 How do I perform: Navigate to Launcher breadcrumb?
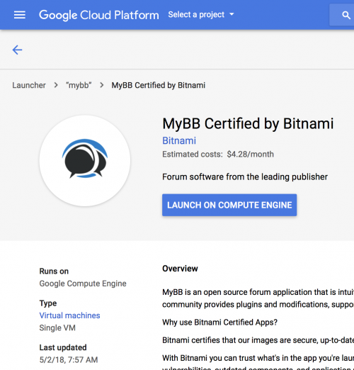pos(29,85)
